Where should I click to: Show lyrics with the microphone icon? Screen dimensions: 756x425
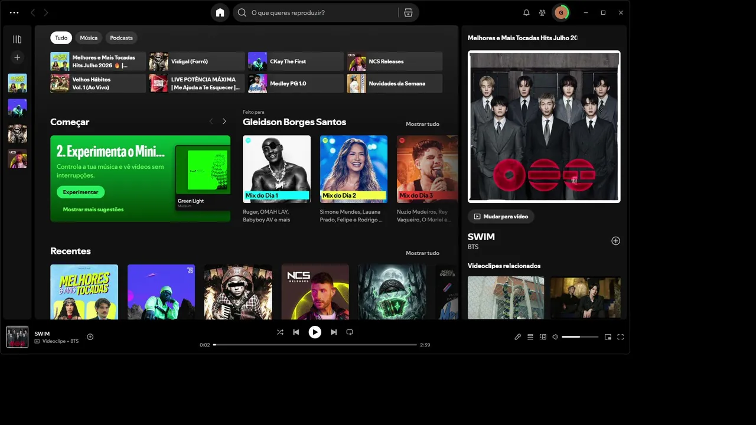click(517, 337)
